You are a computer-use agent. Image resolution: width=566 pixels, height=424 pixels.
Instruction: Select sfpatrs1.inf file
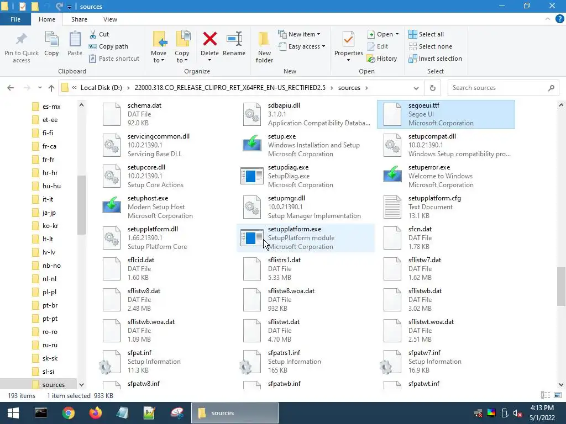pos(306,362)
